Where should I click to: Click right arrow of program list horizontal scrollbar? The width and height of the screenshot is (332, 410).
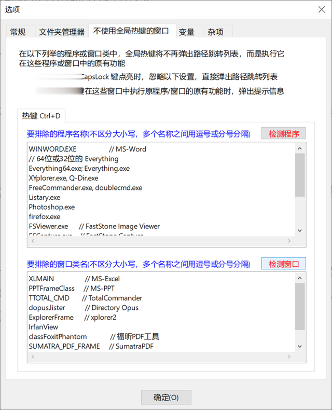tap(289, 241)
